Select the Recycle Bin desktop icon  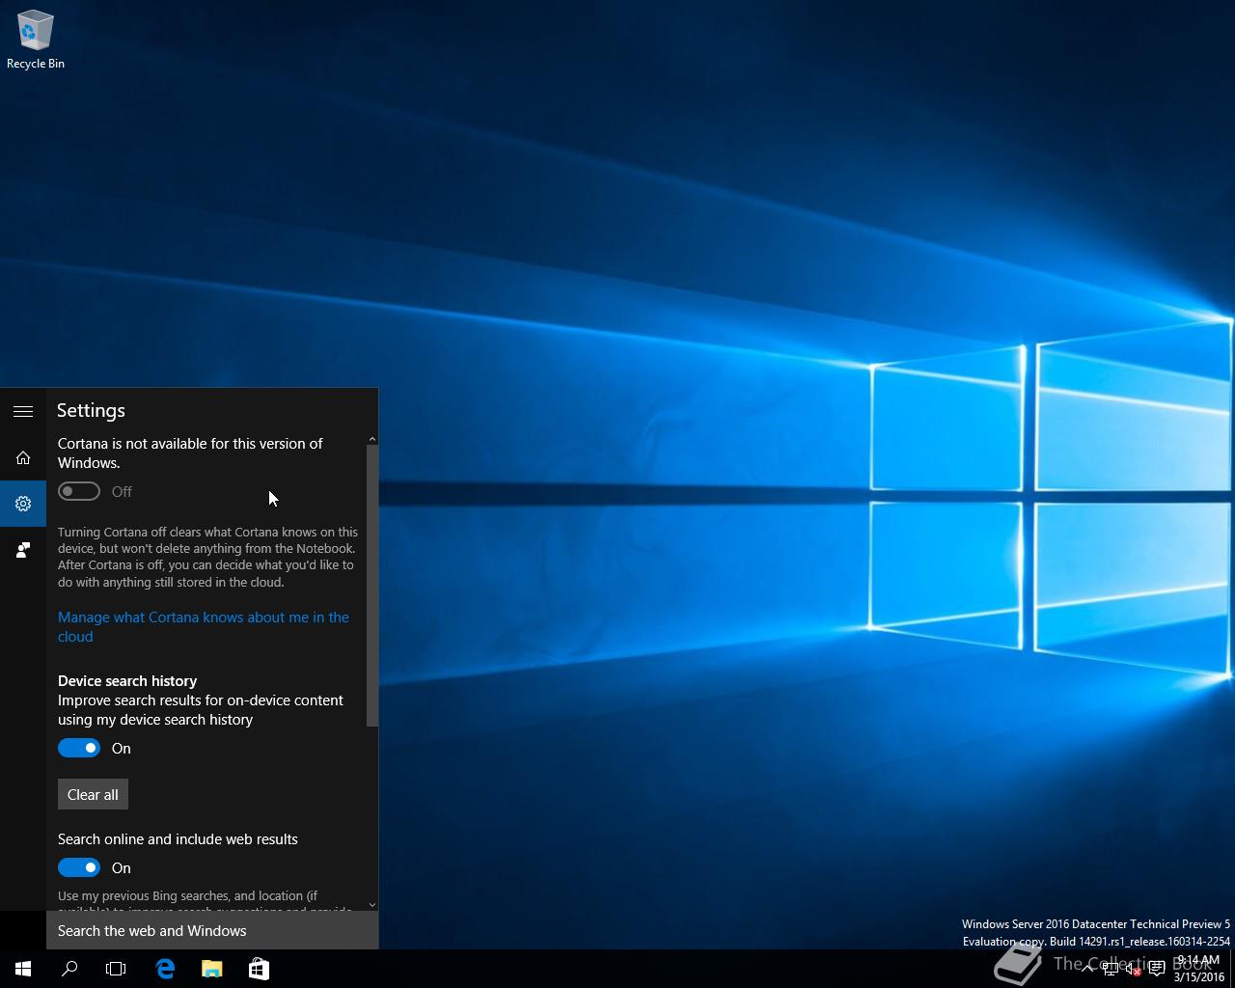coord(36,41)
